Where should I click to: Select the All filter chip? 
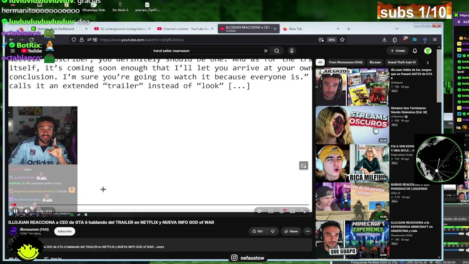tap(320, 62)
